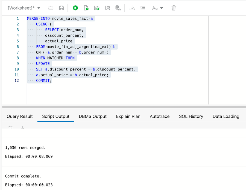This screenshot has height=190, width=246.
Task: Go to the Autotrace tab
Action: tap(160, 116)
